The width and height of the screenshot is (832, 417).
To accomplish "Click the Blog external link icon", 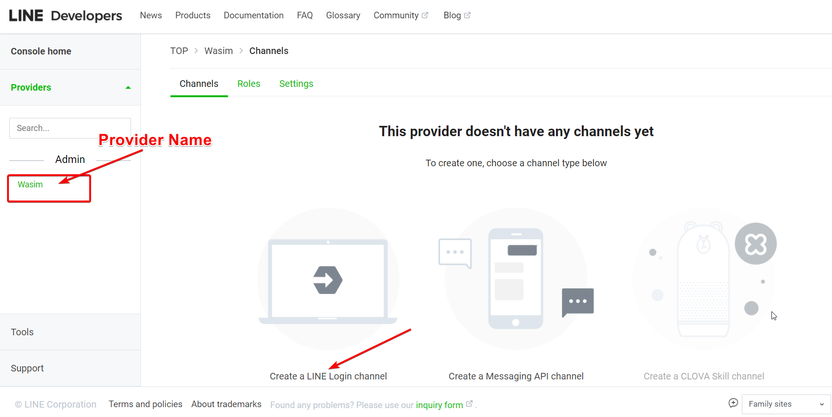I will point(467,15).
